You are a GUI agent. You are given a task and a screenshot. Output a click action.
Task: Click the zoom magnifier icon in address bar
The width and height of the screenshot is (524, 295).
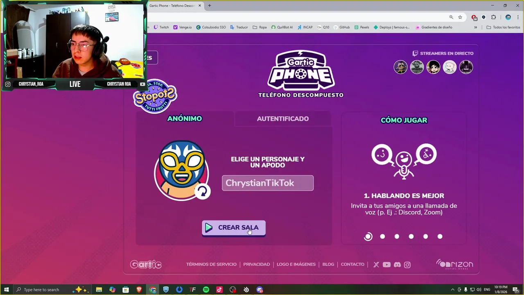(451, 17)
